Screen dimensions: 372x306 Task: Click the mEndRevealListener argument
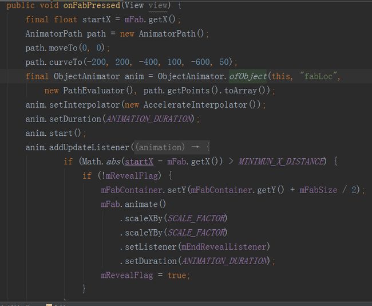pyautogui.click(x=224, y=247)
